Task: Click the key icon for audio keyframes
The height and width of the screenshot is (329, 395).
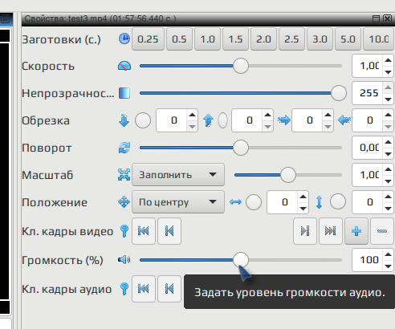Action: click(124, 289)
